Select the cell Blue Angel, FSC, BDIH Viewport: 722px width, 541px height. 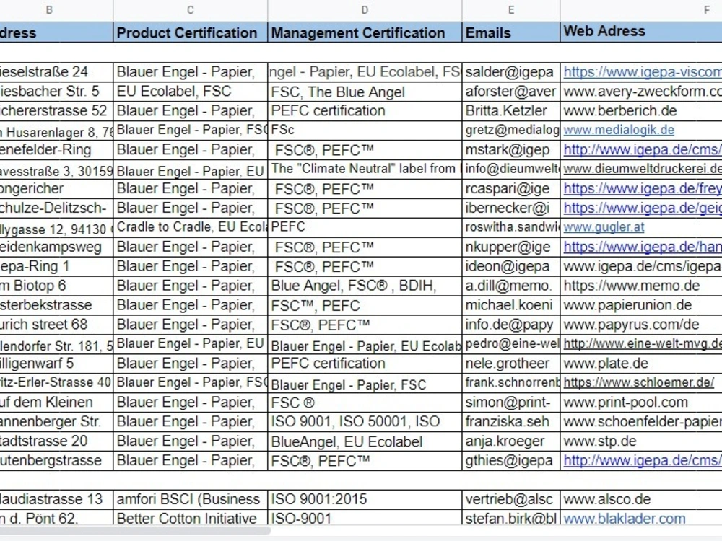point(365,286)
